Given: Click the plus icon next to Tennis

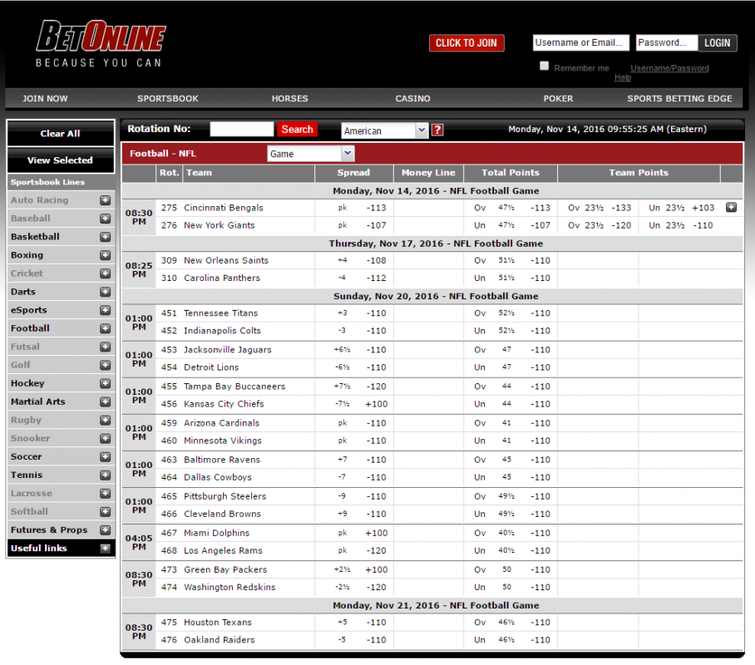Looking at the screenshot, I should (x=106, y=475).
